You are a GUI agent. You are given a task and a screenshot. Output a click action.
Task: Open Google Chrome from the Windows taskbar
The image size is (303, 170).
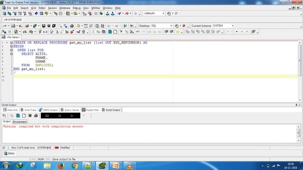pyautogui.click(x=75, y=166)
